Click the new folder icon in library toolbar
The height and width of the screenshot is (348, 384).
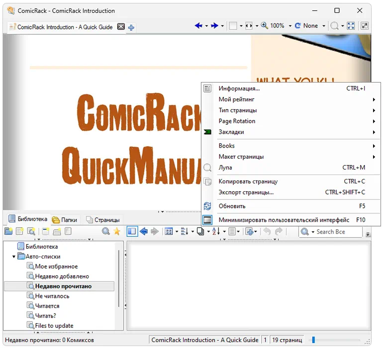[x=8, y=231]
